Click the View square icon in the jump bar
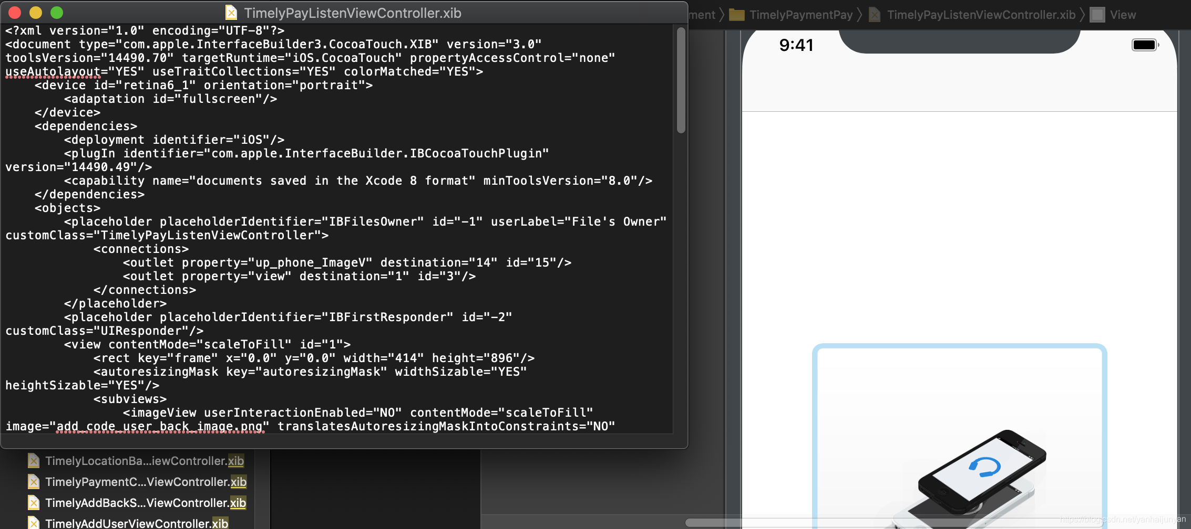The height and width of the screenshot is (529, 1191). [1097, 15]
